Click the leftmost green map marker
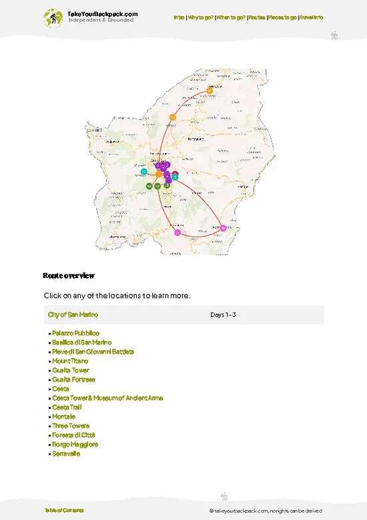The image size is (367, 520). [149, 186]
